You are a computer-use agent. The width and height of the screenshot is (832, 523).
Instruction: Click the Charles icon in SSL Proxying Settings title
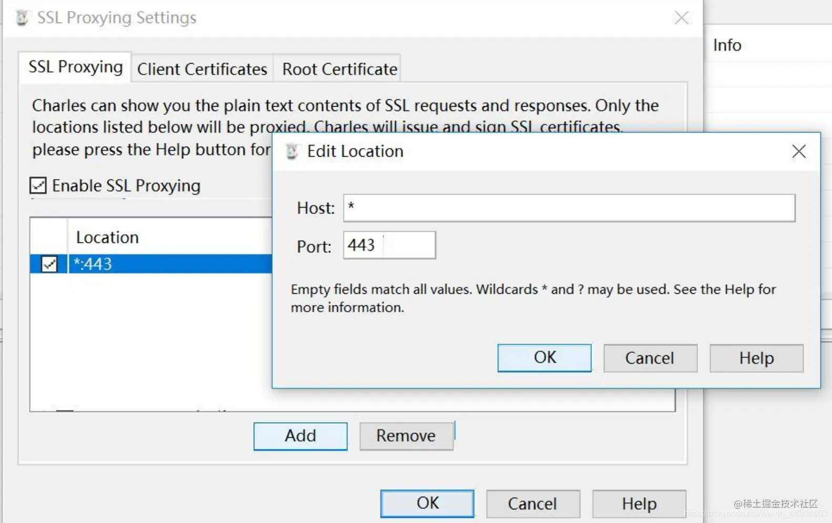click(x=22, y=18)
